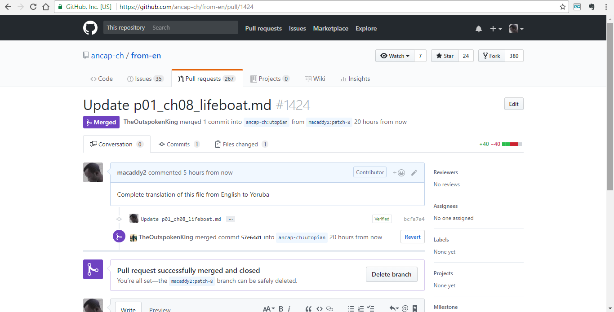Click Issues in top navigation
Viewport: 614px width, 312px height.
297,28
